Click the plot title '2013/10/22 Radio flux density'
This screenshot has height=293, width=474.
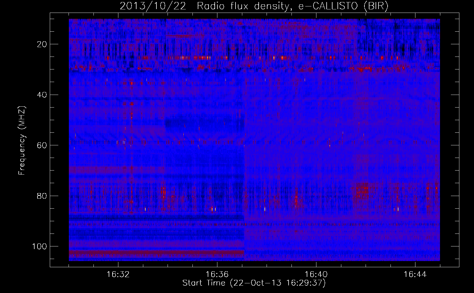tap(254, 6)
